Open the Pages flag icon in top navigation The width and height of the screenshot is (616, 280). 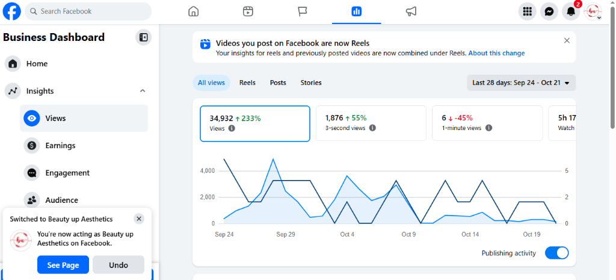(302, 11)
